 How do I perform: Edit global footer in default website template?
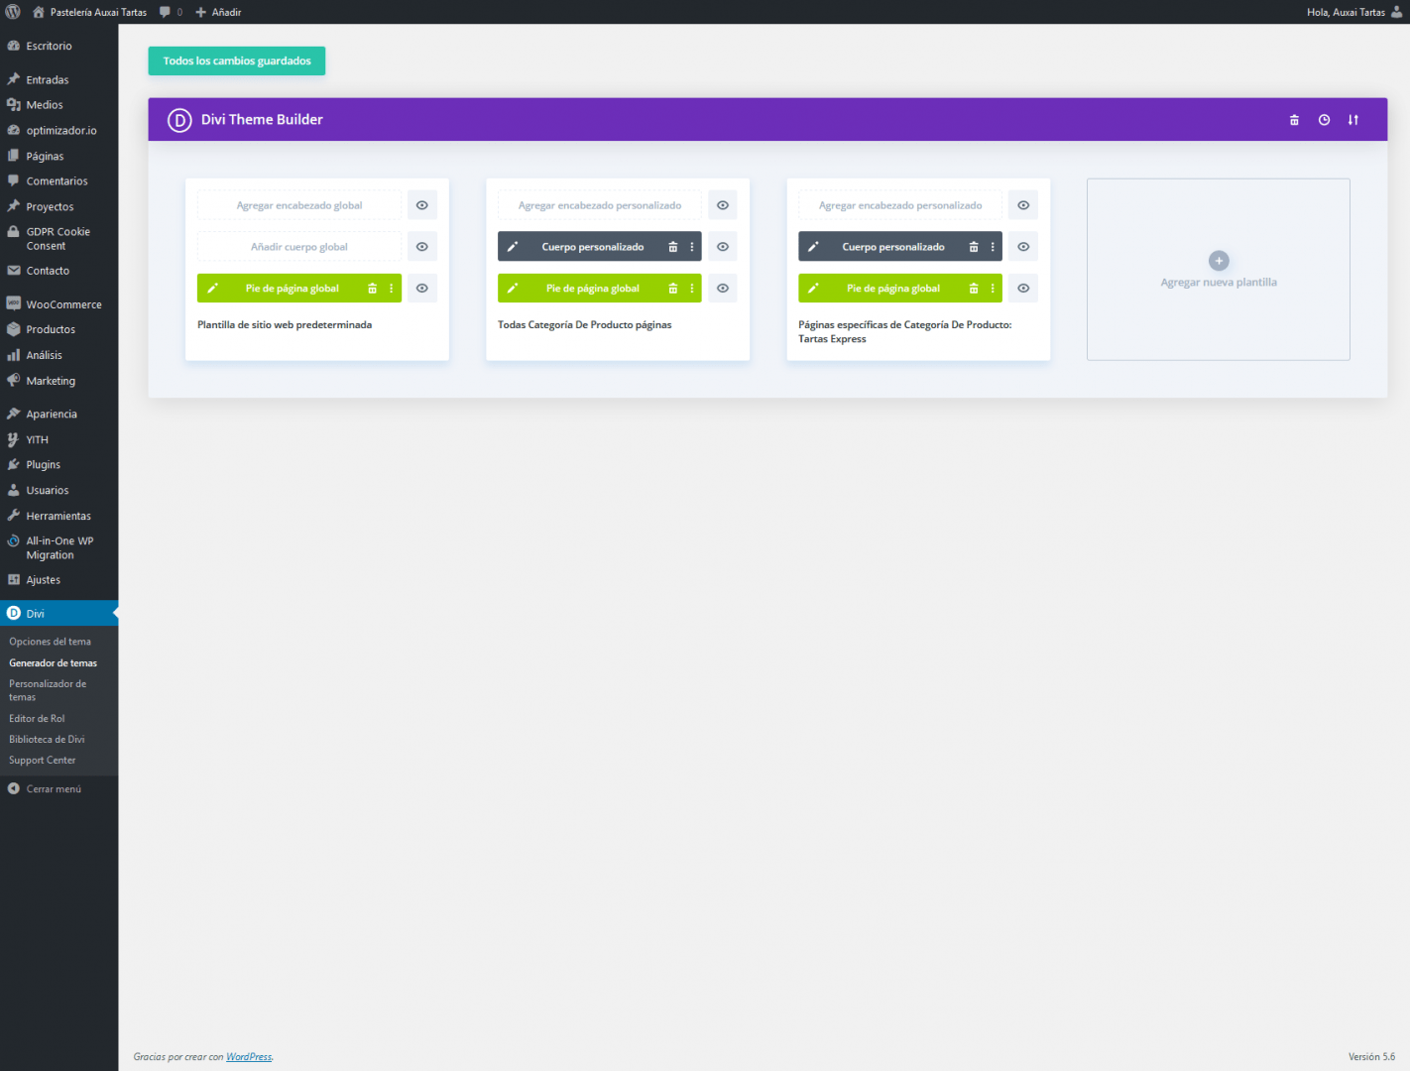tap(212, 289)
